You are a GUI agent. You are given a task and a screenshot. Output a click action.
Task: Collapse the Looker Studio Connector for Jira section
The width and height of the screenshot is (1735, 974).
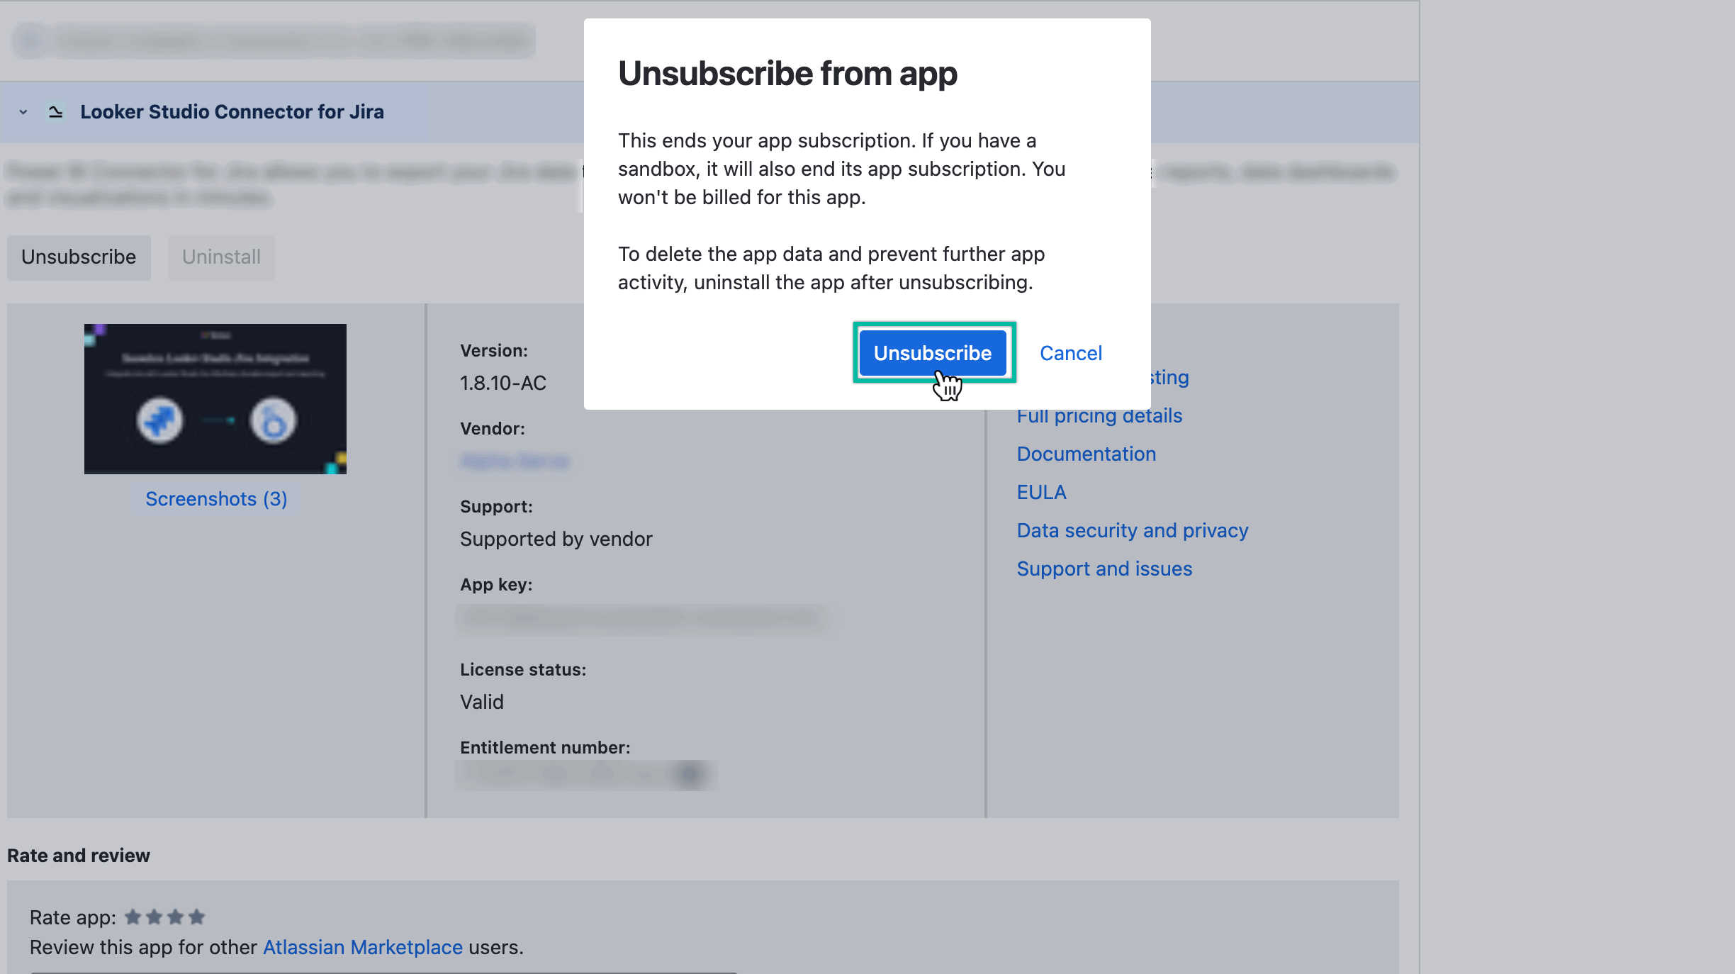point(22,111)
